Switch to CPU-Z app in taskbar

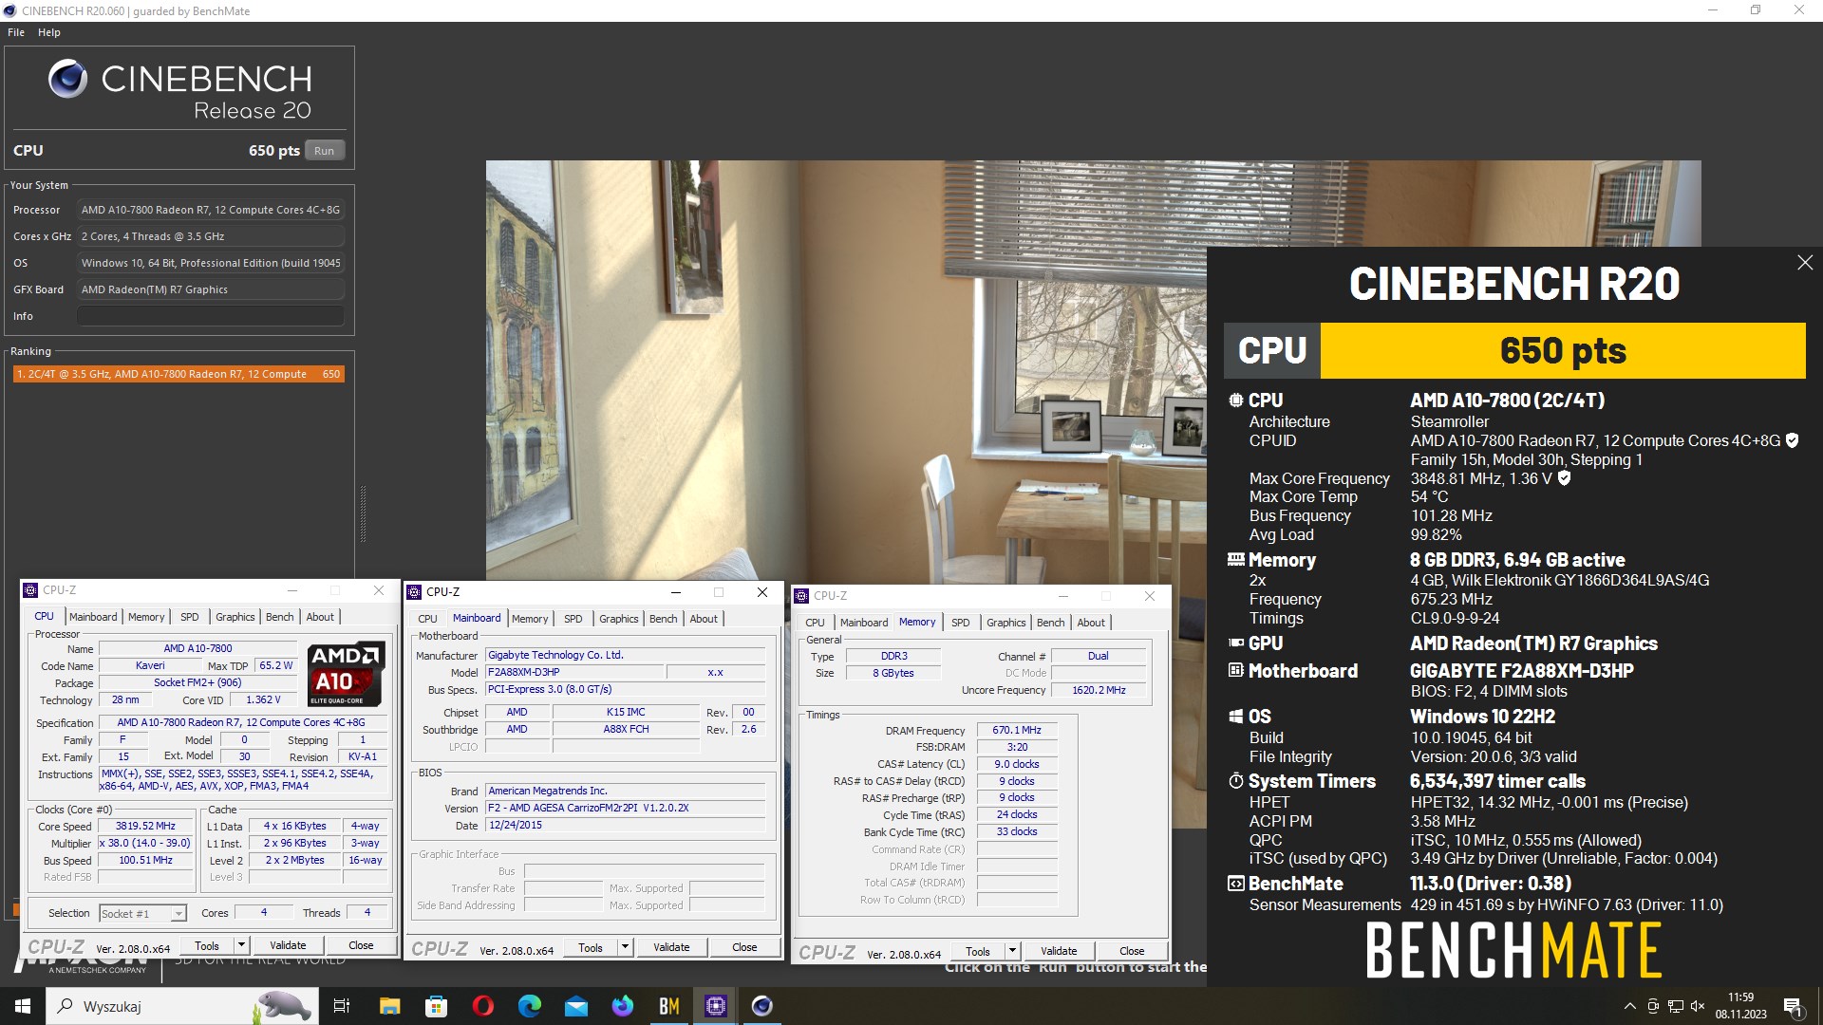pyautogui.click(x=716, y=1006)
